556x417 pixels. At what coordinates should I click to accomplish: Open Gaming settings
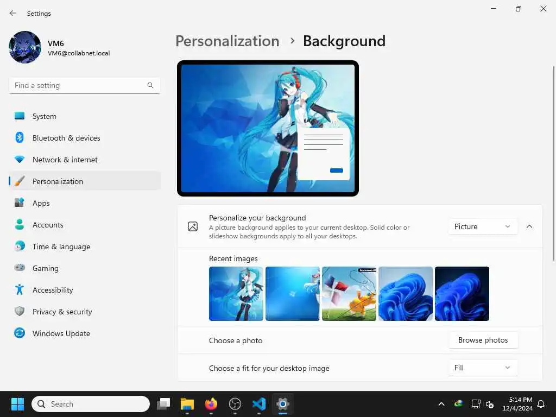tap(84, 268)
